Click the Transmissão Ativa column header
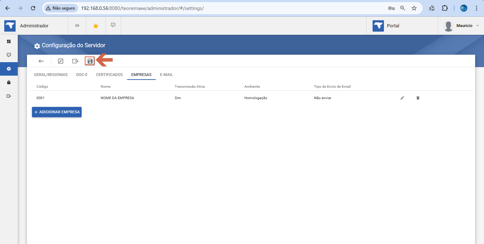Screen dimensions: 484x244 point(189,87)
